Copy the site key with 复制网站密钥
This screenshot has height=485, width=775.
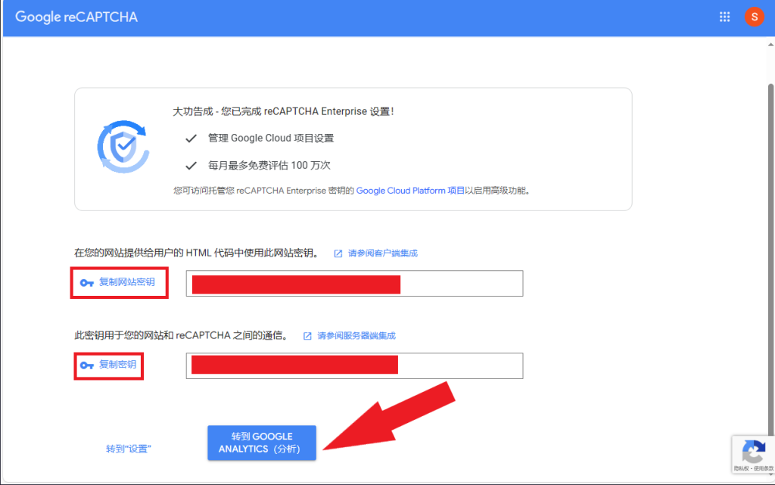pyautogui.click(x=119, y=282)
